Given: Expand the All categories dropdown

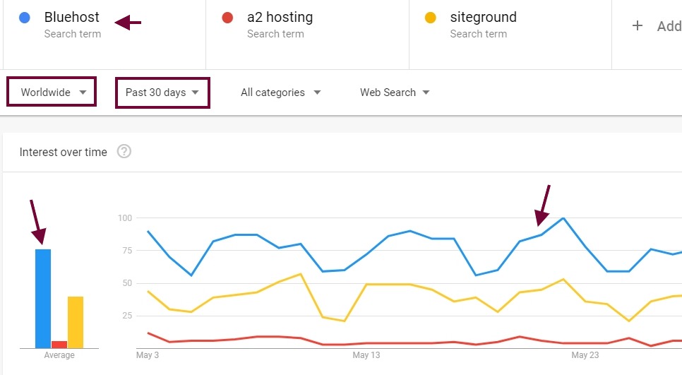Looking at the screenshot, I should coord(280,93).
